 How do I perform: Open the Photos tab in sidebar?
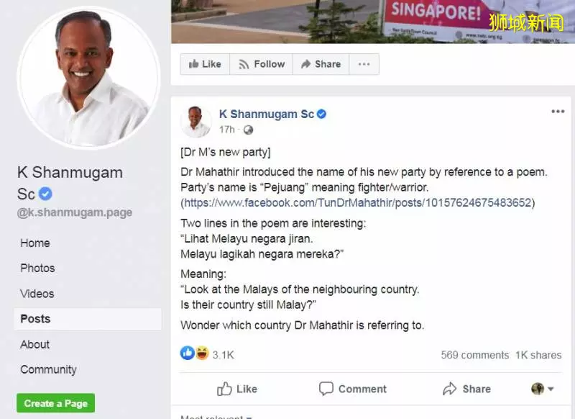coord(37,268)
